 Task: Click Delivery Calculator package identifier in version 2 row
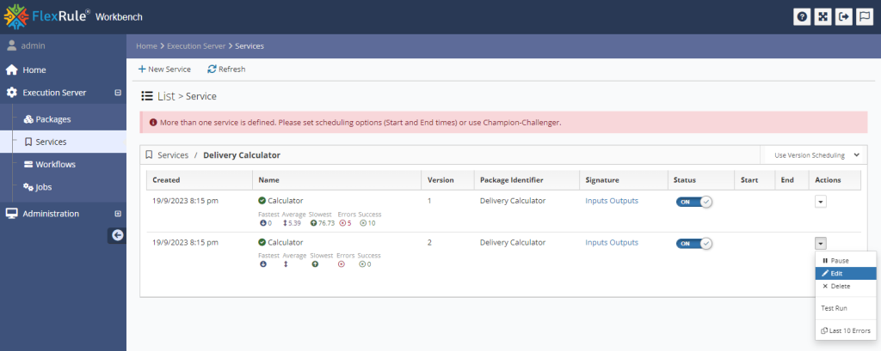[x=513, y=243]
